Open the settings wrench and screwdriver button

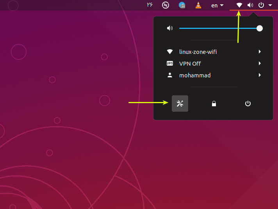180,104
